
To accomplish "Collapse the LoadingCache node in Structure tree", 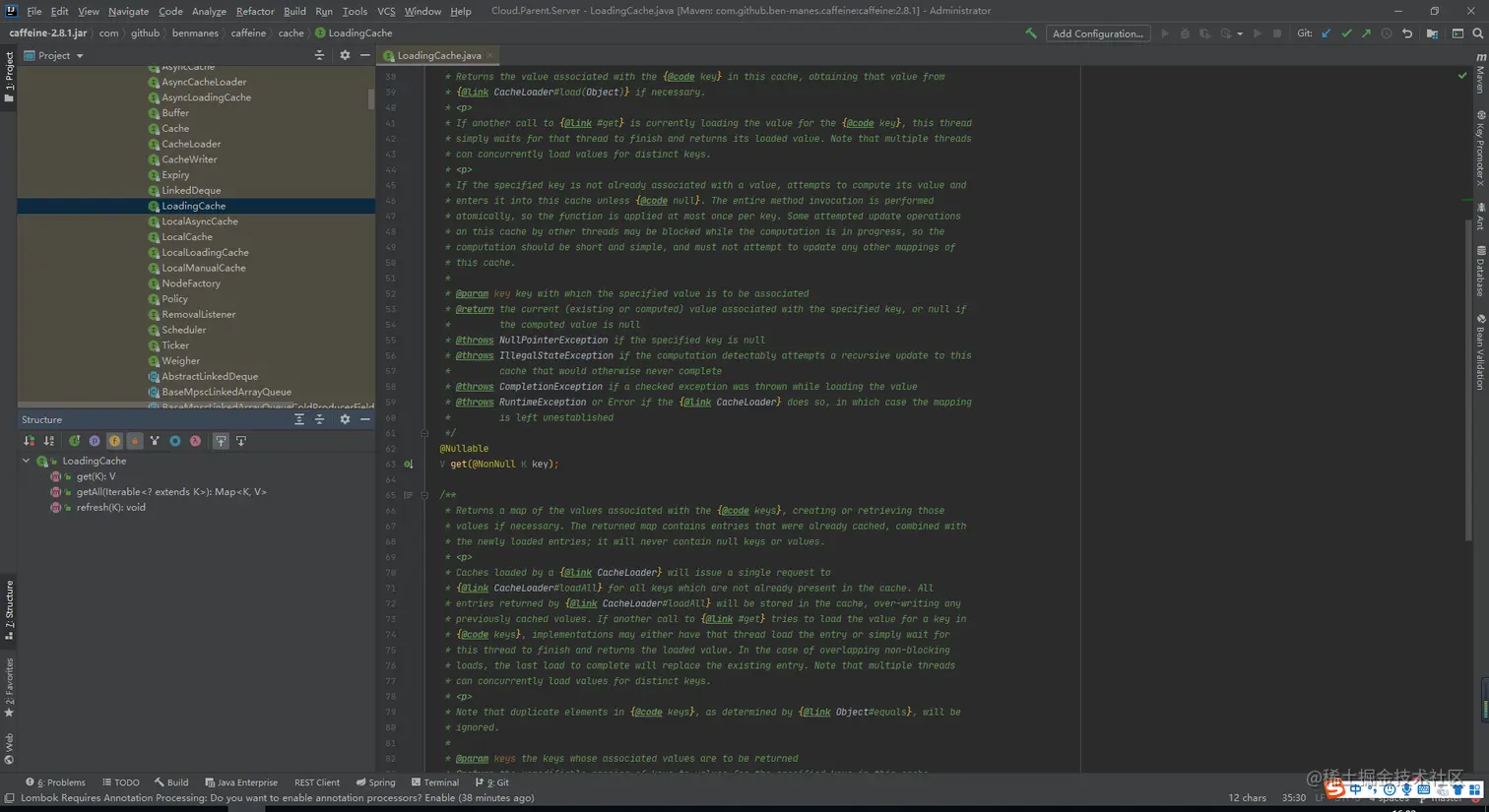I will pyautogui.click(x=27, y=461).
